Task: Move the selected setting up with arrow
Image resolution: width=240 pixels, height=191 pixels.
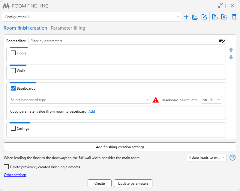Action: pyautogui.click(x=231, y=50)
